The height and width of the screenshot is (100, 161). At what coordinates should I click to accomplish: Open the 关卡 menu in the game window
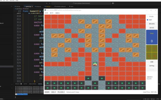(47, 13)
